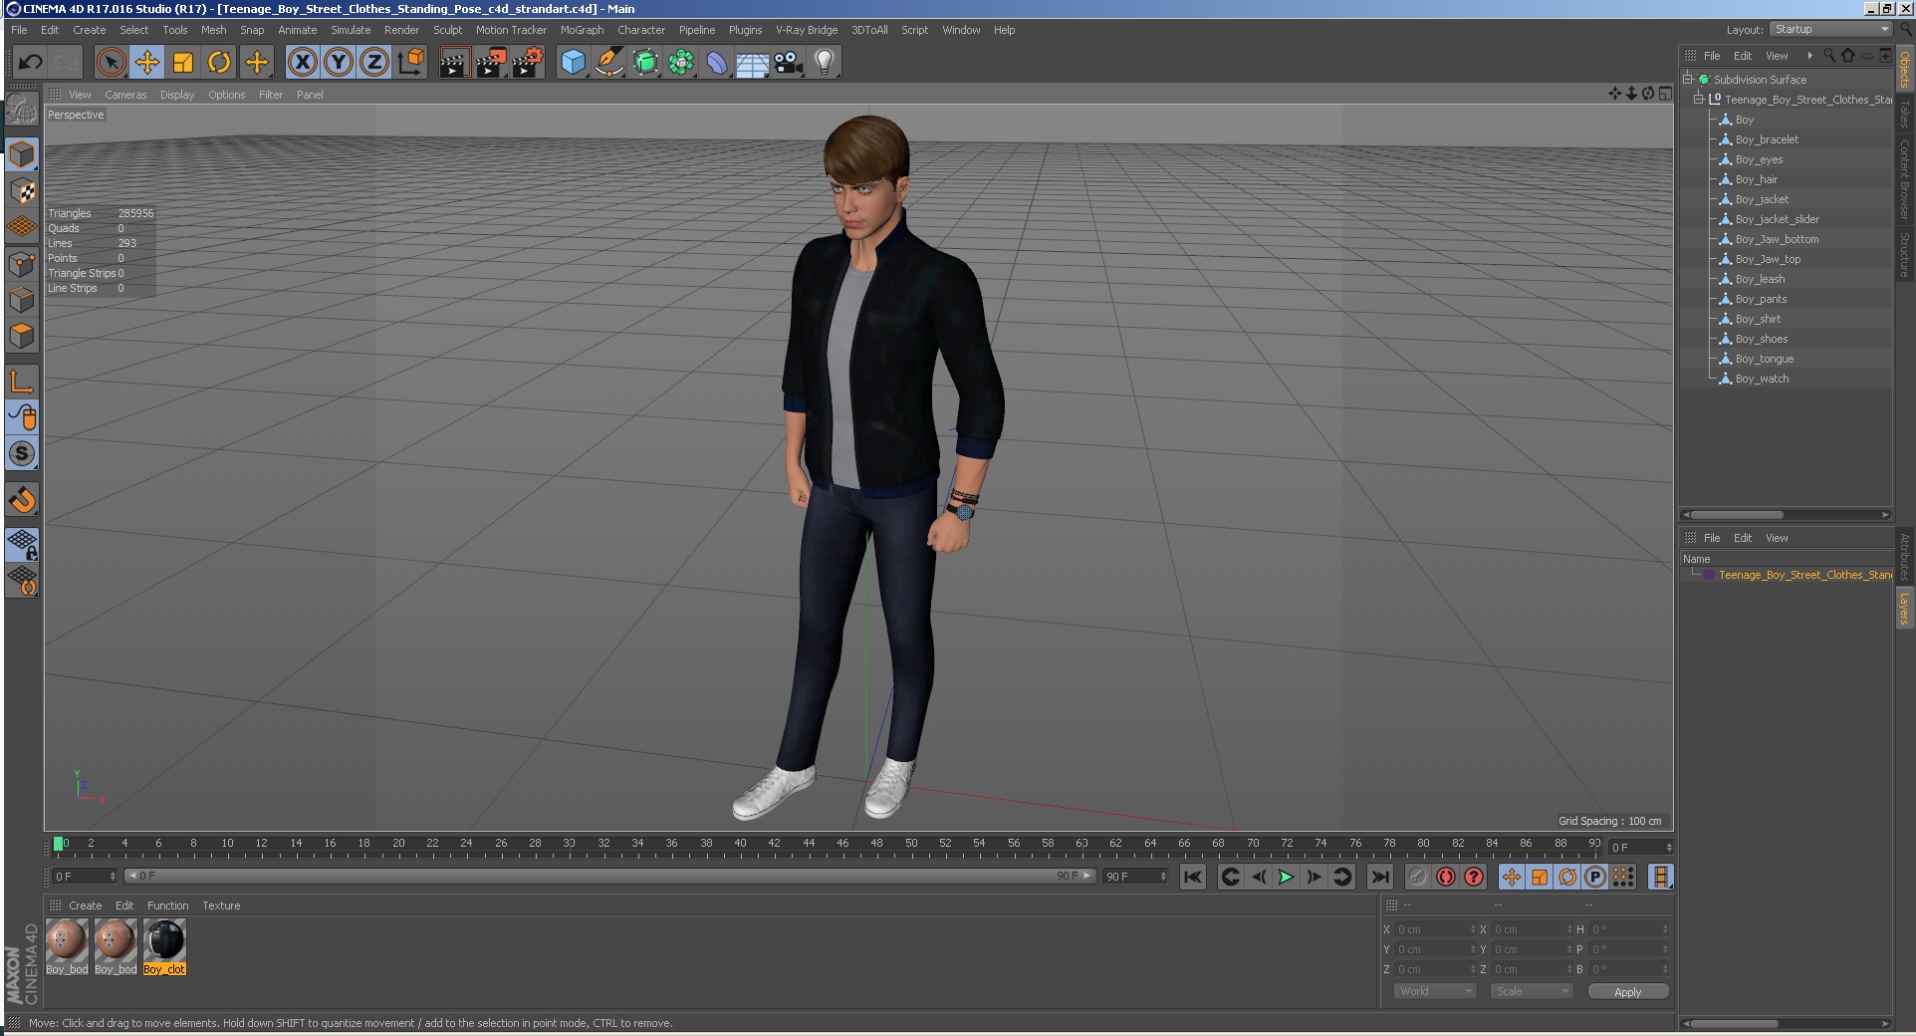Click Render View clapperboard icon
This screenshot has height=1036, width=1916.
(454, 63)
